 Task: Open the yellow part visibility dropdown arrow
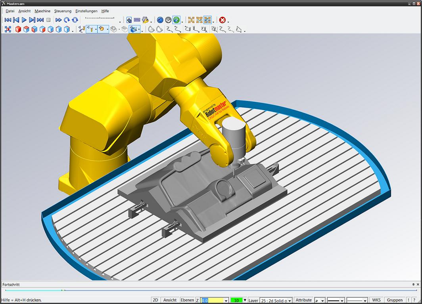[x=107, y=30]
